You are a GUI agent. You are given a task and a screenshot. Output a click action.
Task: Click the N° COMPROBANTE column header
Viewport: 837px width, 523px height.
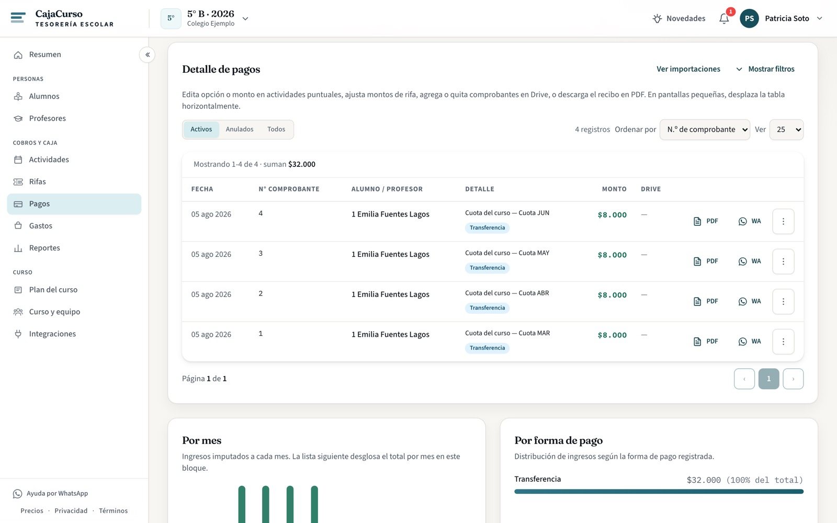[289, 189]
